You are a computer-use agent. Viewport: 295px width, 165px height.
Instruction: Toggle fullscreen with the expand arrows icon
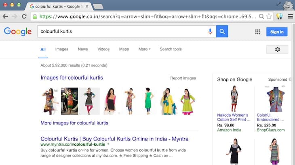[x=278, y=4]
